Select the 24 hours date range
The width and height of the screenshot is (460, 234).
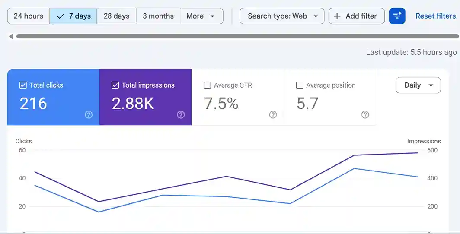[x=29, y=16]
